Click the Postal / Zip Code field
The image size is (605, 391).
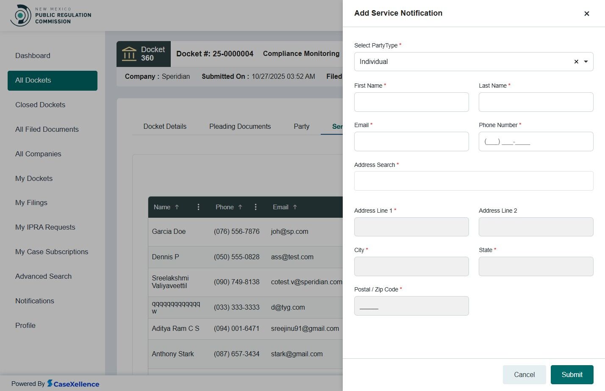tap(411, 306)
